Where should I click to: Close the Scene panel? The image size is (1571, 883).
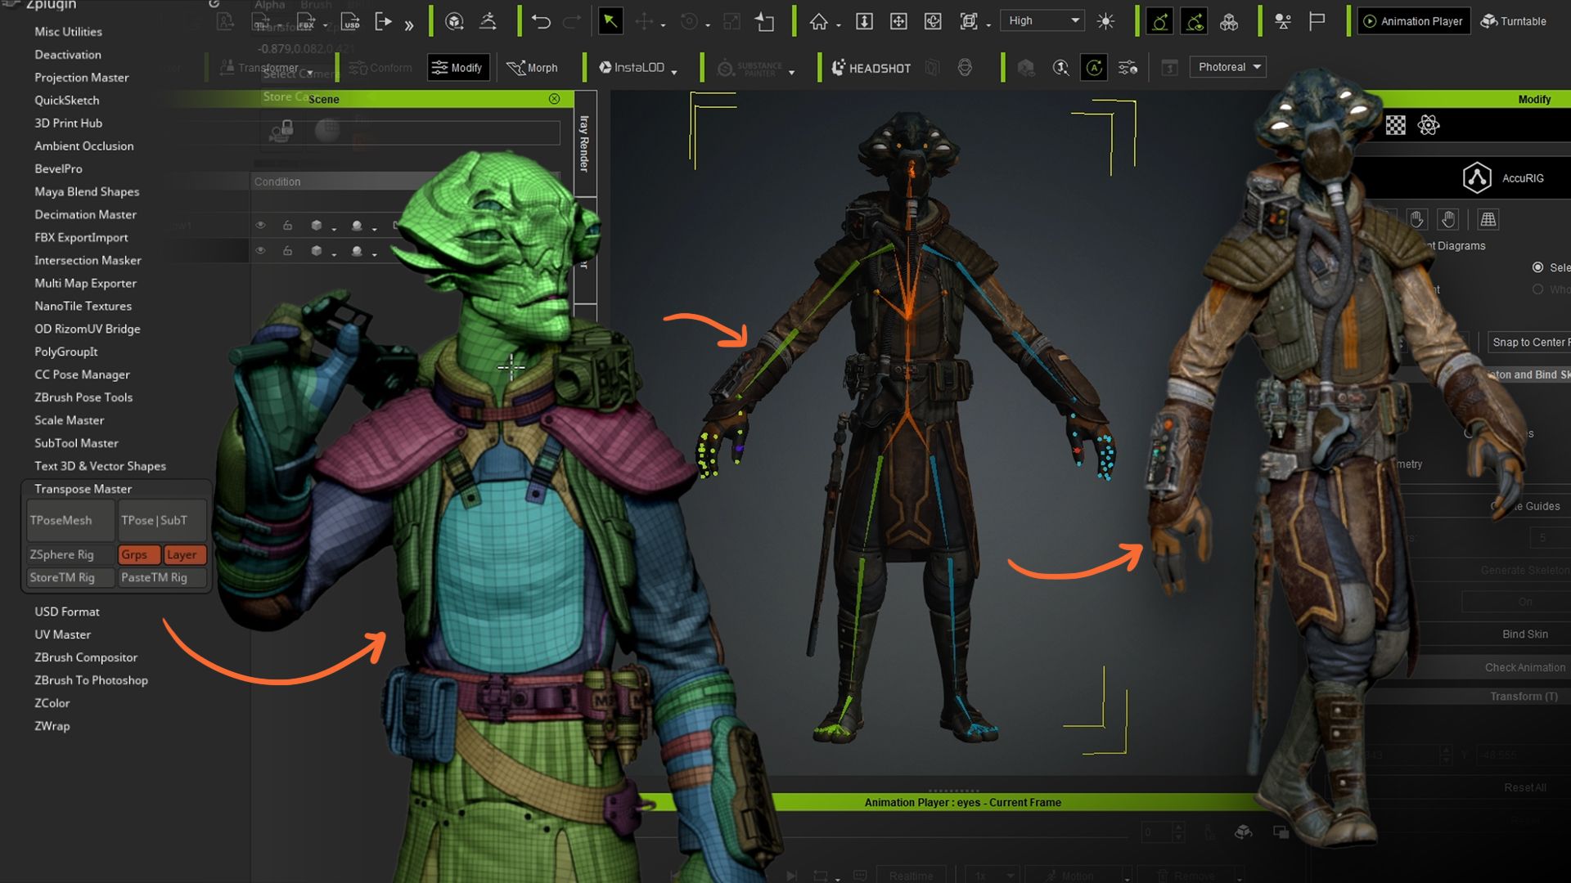tap(555, 99)
